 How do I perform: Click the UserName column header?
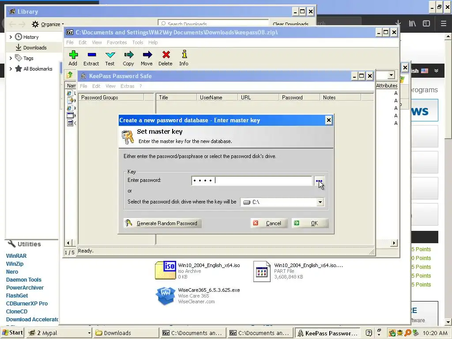tap(217, 98)
